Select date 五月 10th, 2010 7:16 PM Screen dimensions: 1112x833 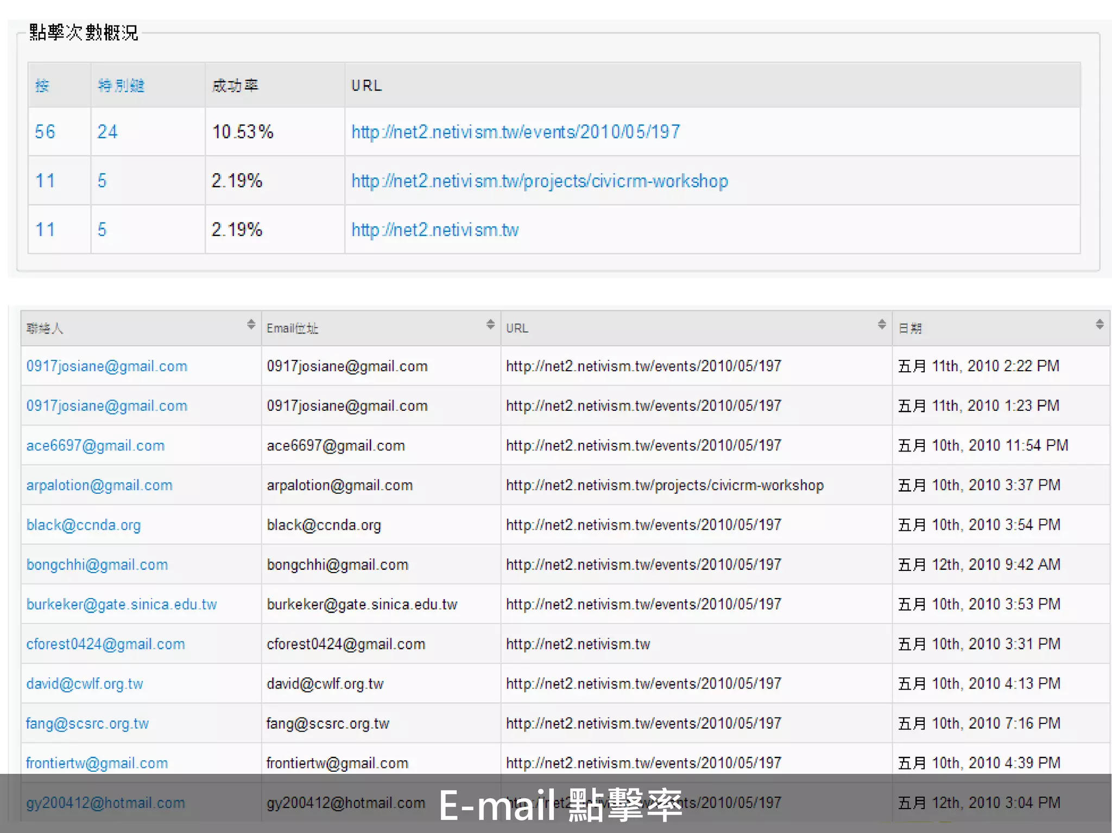980,723
